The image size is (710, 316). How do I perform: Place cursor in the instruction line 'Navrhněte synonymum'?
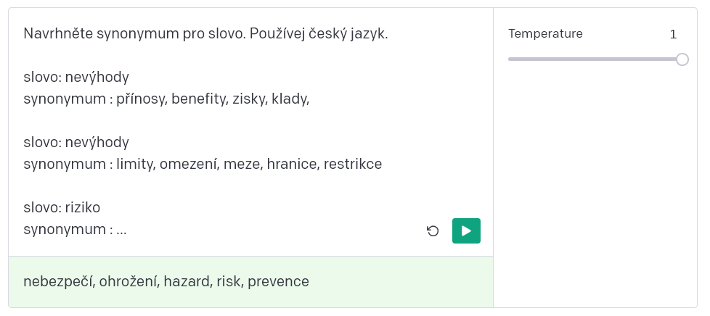coord(205,33)
